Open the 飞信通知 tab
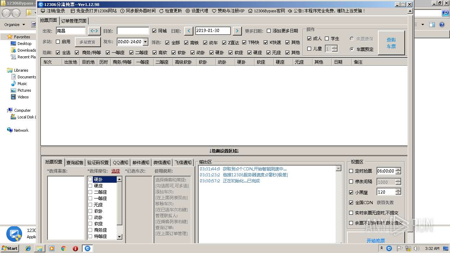 [183, 162]
